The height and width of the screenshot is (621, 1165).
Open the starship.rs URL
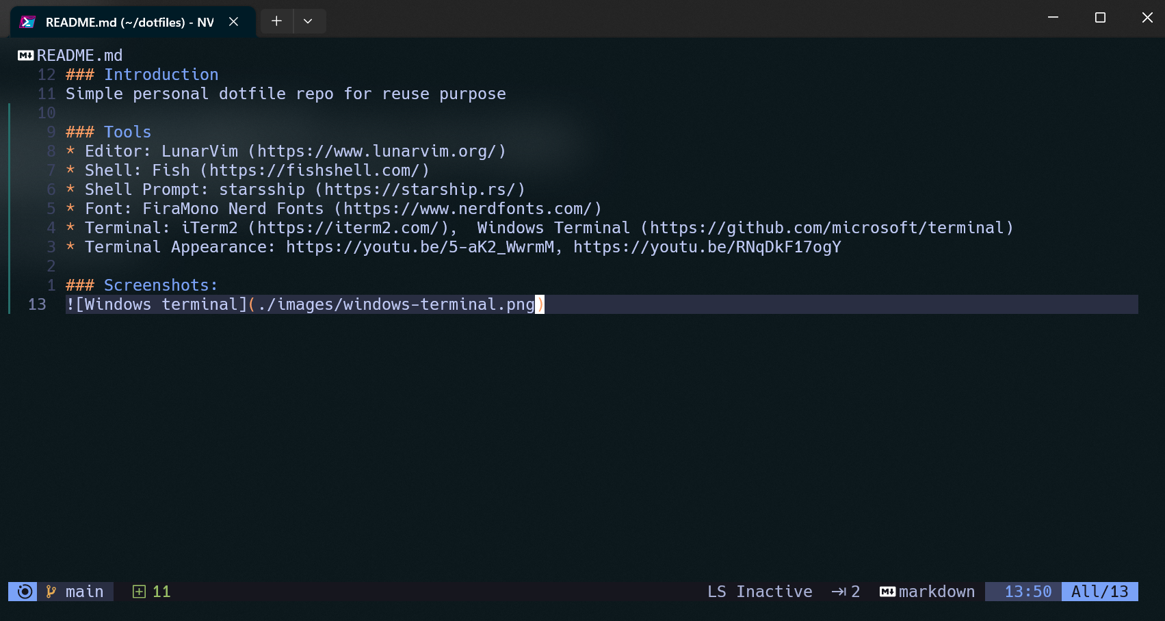[x=420, y=189]
